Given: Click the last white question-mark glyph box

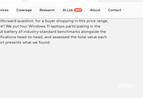Looking at the screenshot, I should [x=131, y=86].
